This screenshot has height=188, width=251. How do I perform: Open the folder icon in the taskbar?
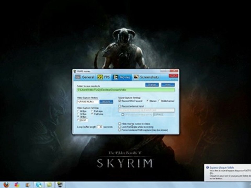click(x=49, y=185)
